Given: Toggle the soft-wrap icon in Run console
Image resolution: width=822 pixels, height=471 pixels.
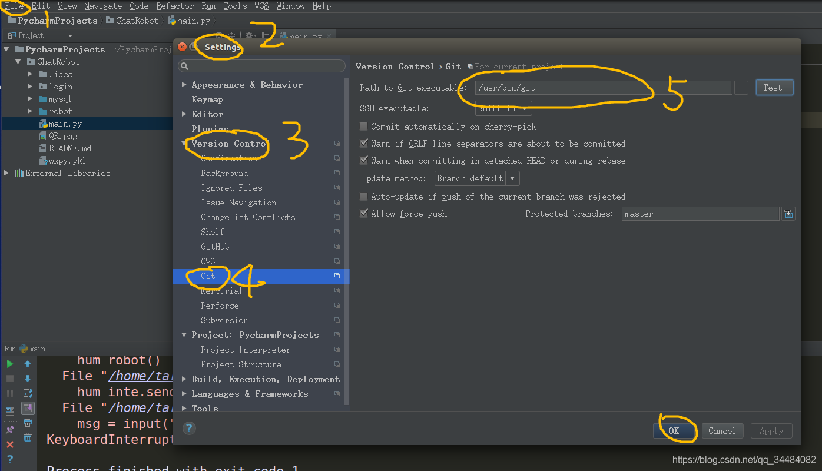Looking at the screenshot, I should click(x=28, y=393).
